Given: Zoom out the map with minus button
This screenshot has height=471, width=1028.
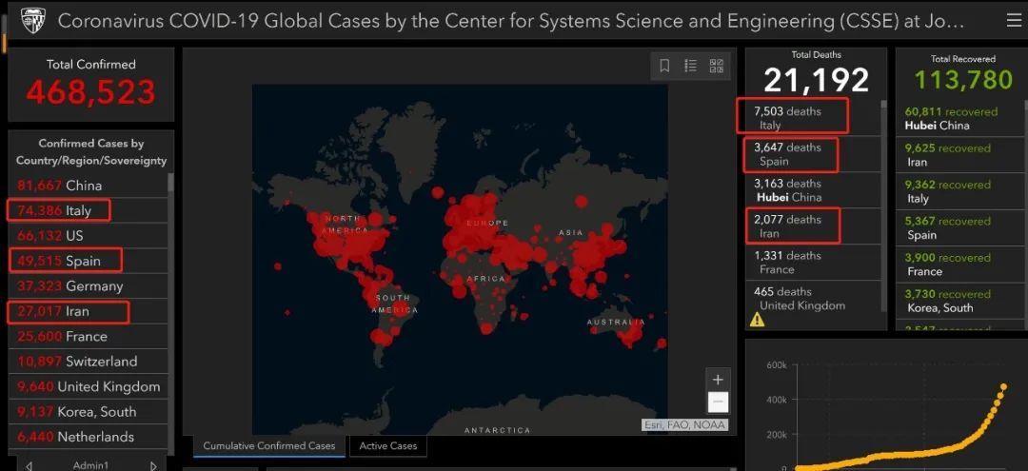Looking at the screenshot, I should [718, 402].
